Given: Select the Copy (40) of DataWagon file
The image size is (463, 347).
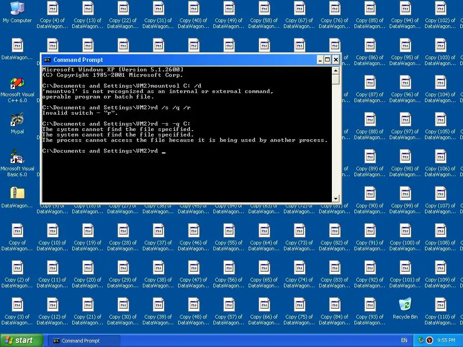Looking at the screenshot, I should (x=194, y=15).
